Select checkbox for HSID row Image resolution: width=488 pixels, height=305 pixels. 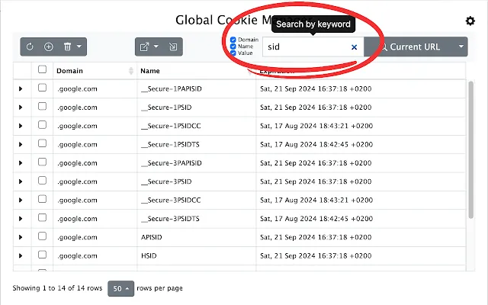(x=42, y=255)
